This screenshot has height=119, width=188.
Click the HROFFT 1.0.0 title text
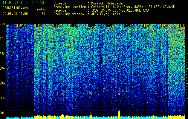click(x=23, y=2)
